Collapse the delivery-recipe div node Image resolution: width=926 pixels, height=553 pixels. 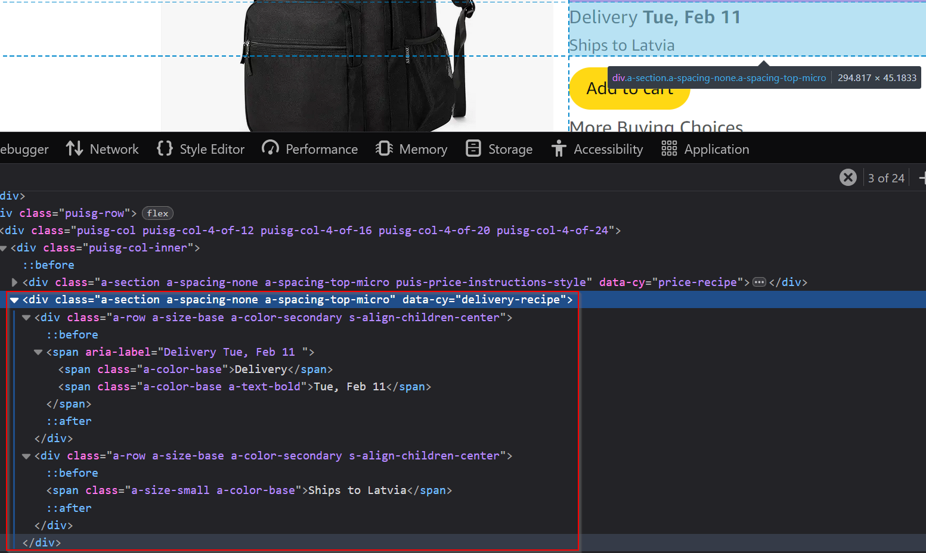click(13, 299)
